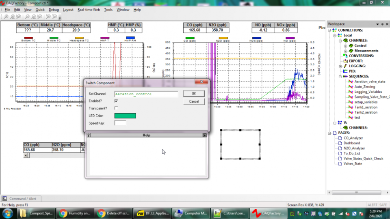Open the Tank2_aeration sequence

pyautogui.click(x=366, y=112)
